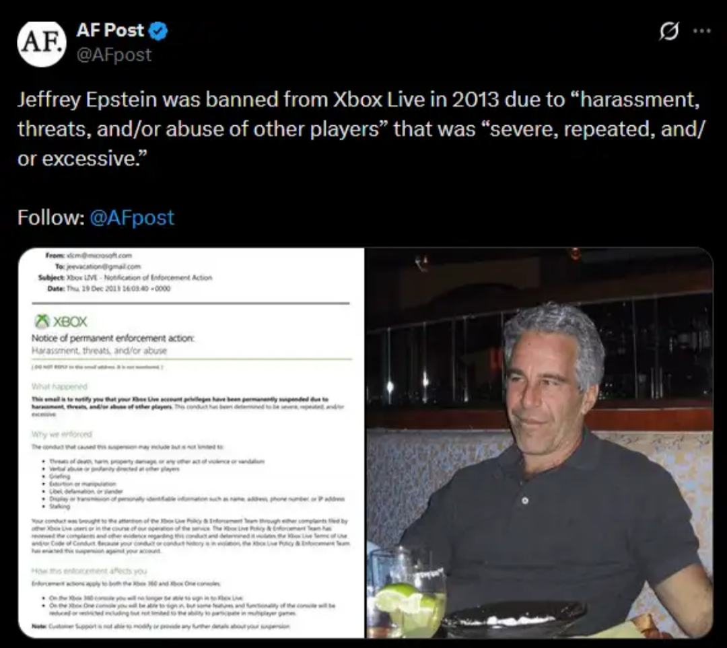Click the email subject line in the image
727x648 pixels.
[125, 278]
